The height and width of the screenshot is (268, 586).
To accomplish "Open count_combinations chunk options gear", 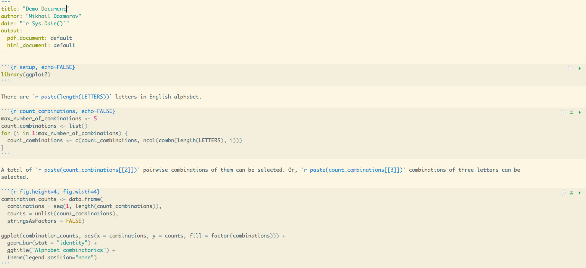I will pos(563,112).
